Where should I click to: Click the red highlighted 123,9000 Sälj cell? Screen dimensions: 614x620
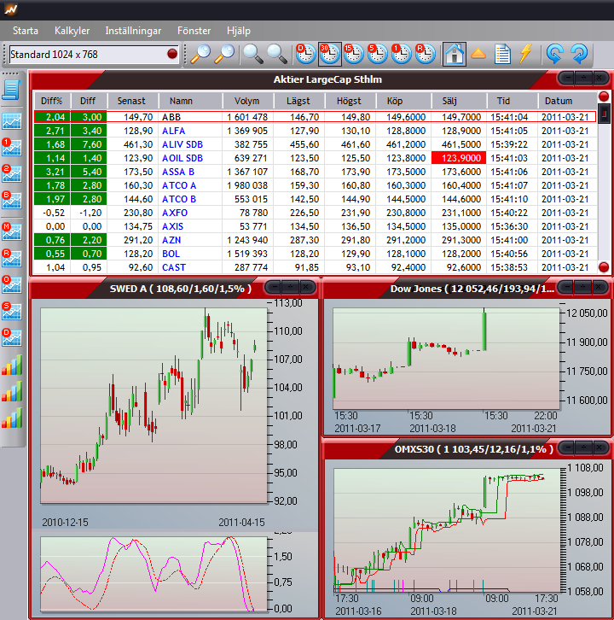pyautogui.click(x=459, y=158)
